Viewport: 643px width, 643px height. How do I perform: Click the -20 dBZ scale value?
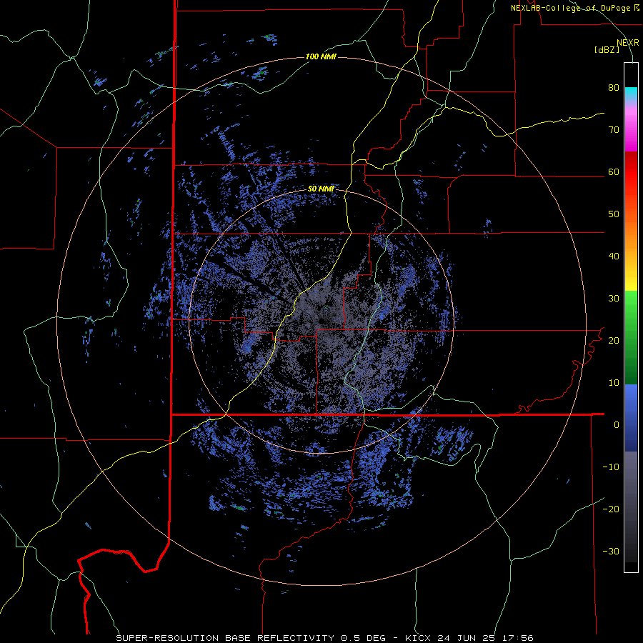tap(611, 509)
